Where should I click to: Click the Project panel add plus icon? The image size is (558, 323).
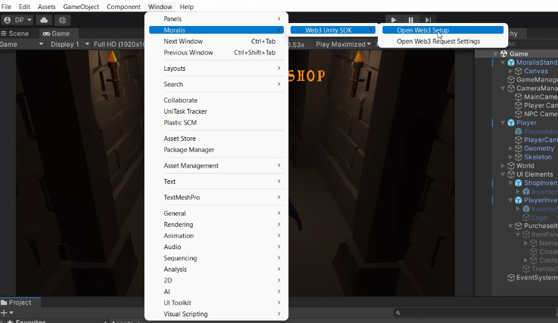coord(4,313)
